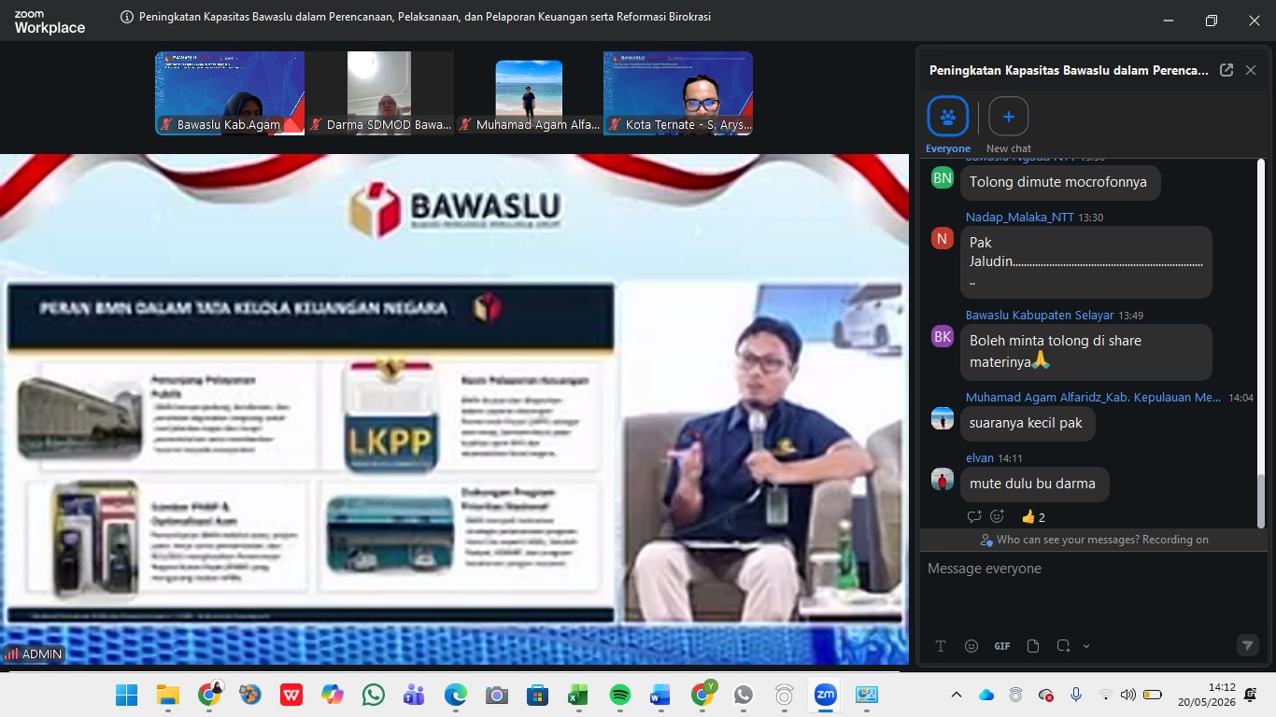The height and width of the screenshot is (717, 1276).
Task: Click elvan's profile picture in chat
Action: point(943,479)
